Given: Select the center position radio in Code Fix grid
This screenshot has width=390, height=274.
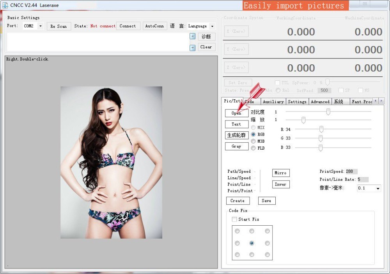Looking at the screenshot, I should click(252, 243).
